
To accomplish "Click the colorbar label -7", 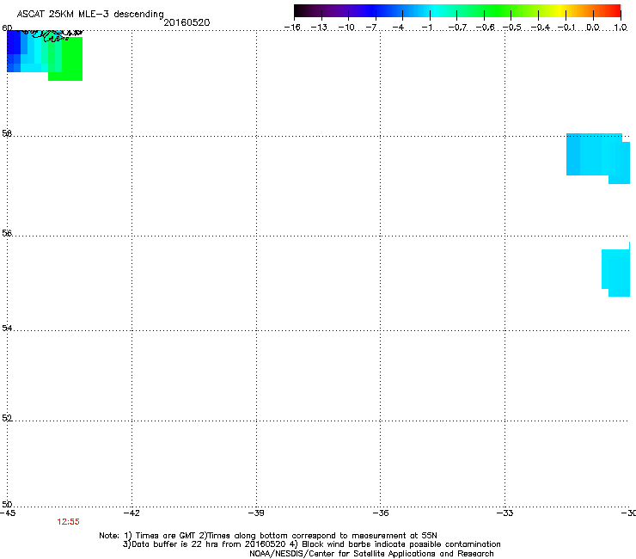I will tap(371, 28).
